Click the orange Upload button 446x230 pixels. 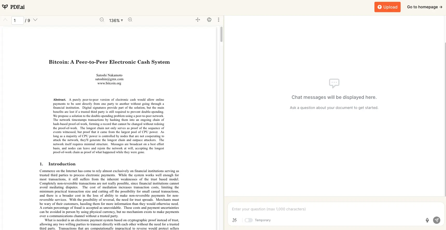coord(387,7)
